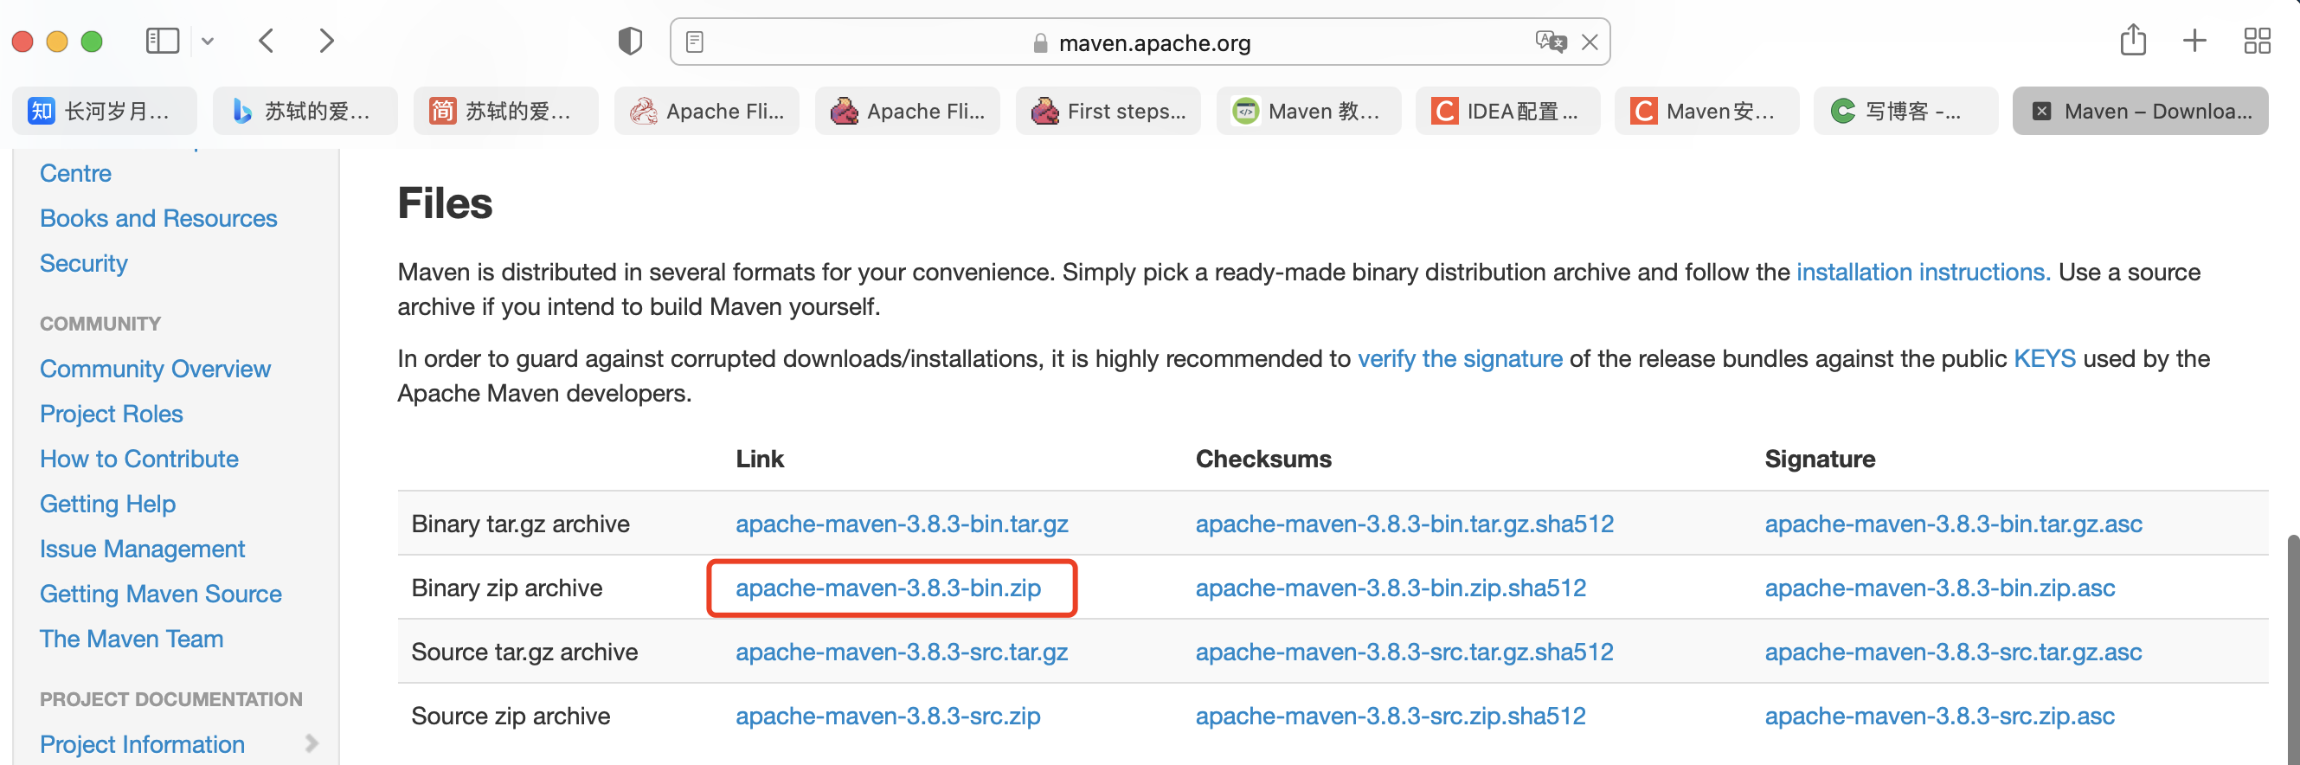The height and width of the screenshot is (765, 2300).
Task: Go back to the previous page
Action: tap(266, 41)
